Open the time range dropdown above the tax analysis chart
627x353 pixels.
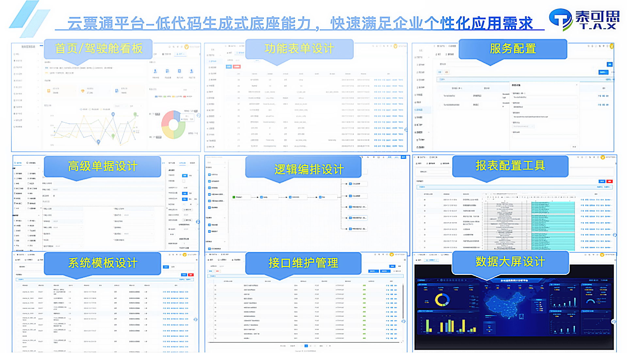tap(121, 106)
